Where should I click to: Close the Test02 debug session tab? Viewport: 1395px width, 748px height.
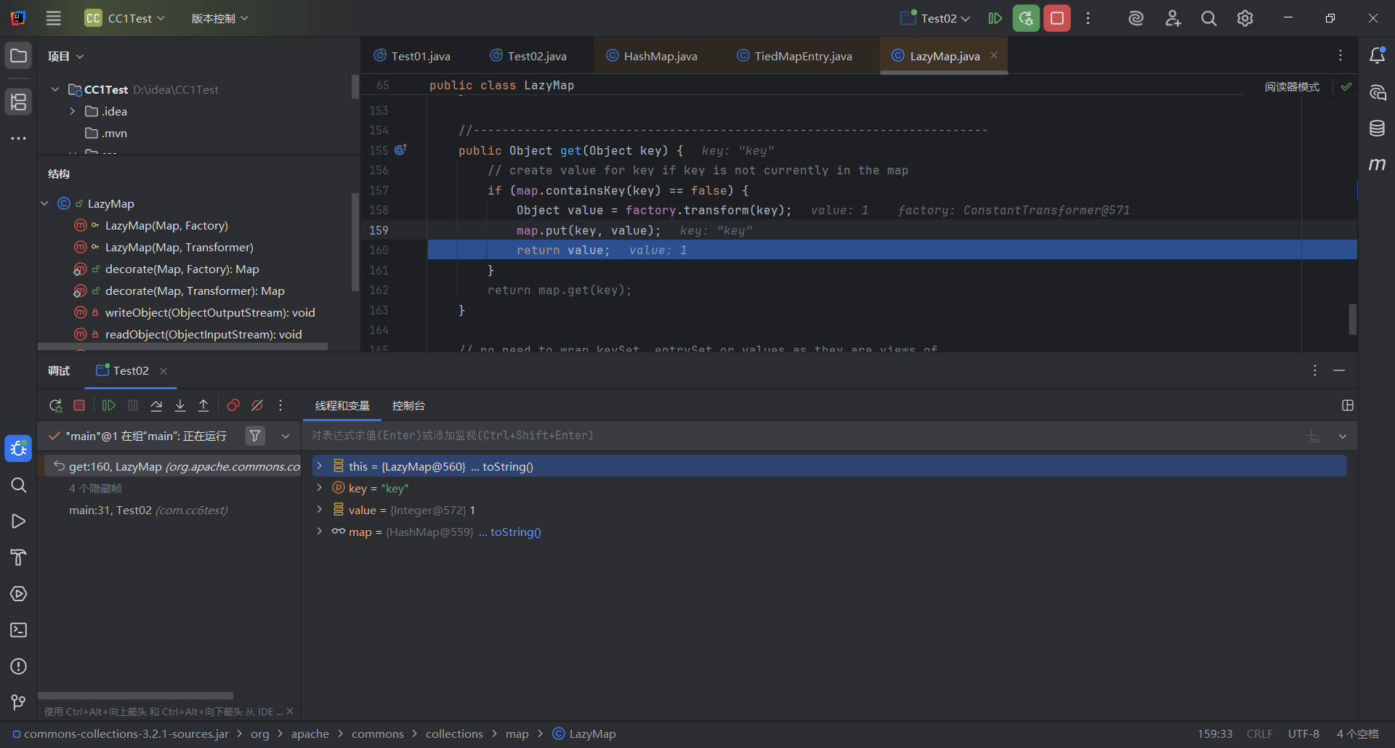coord(163,371)
